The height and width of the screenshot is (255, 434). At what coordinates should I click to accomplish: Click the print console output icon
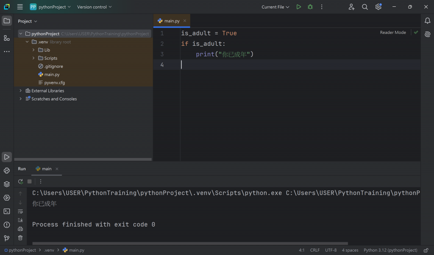pyautogui.click(x=20, y=229)
